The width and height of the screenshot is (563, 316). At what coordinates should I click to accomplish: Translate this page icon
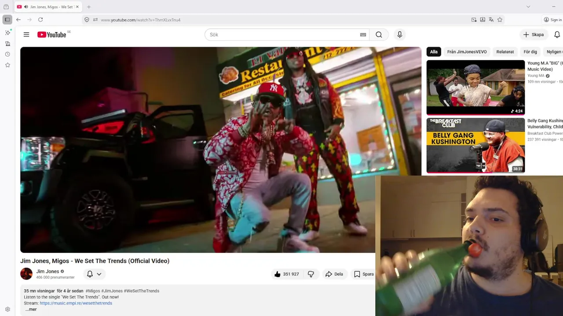[491, 20]
